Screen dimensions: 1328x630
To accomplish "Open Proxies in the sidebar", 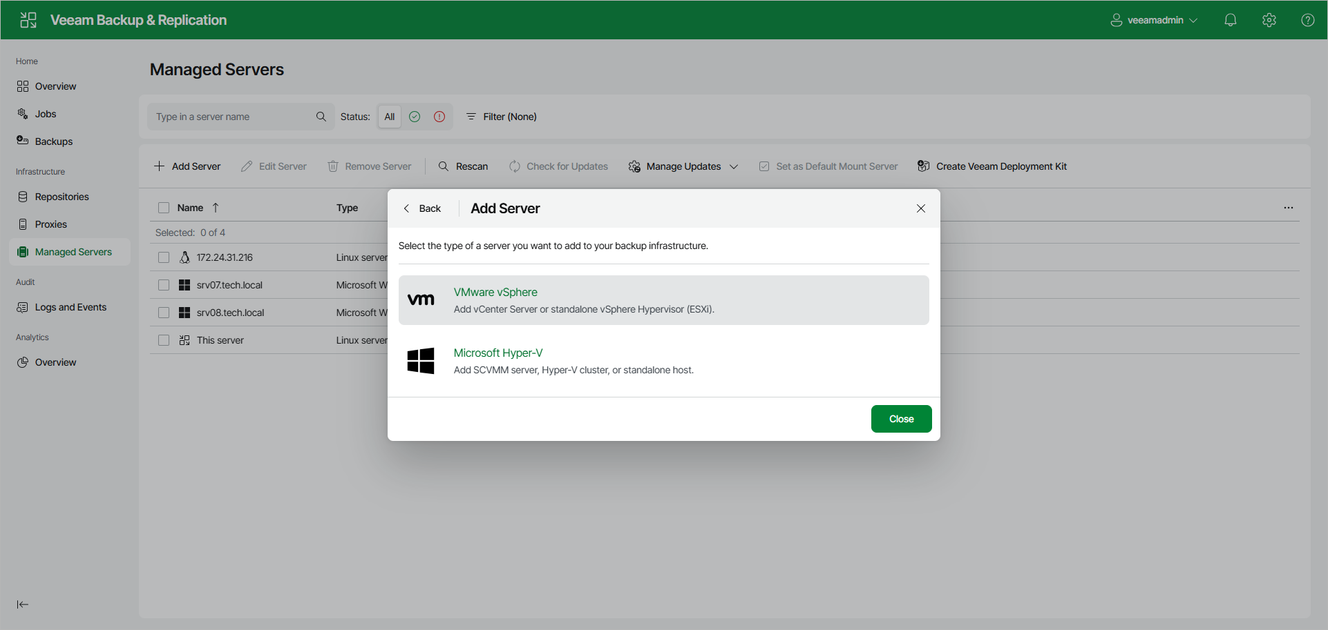I will coord(70,224).
